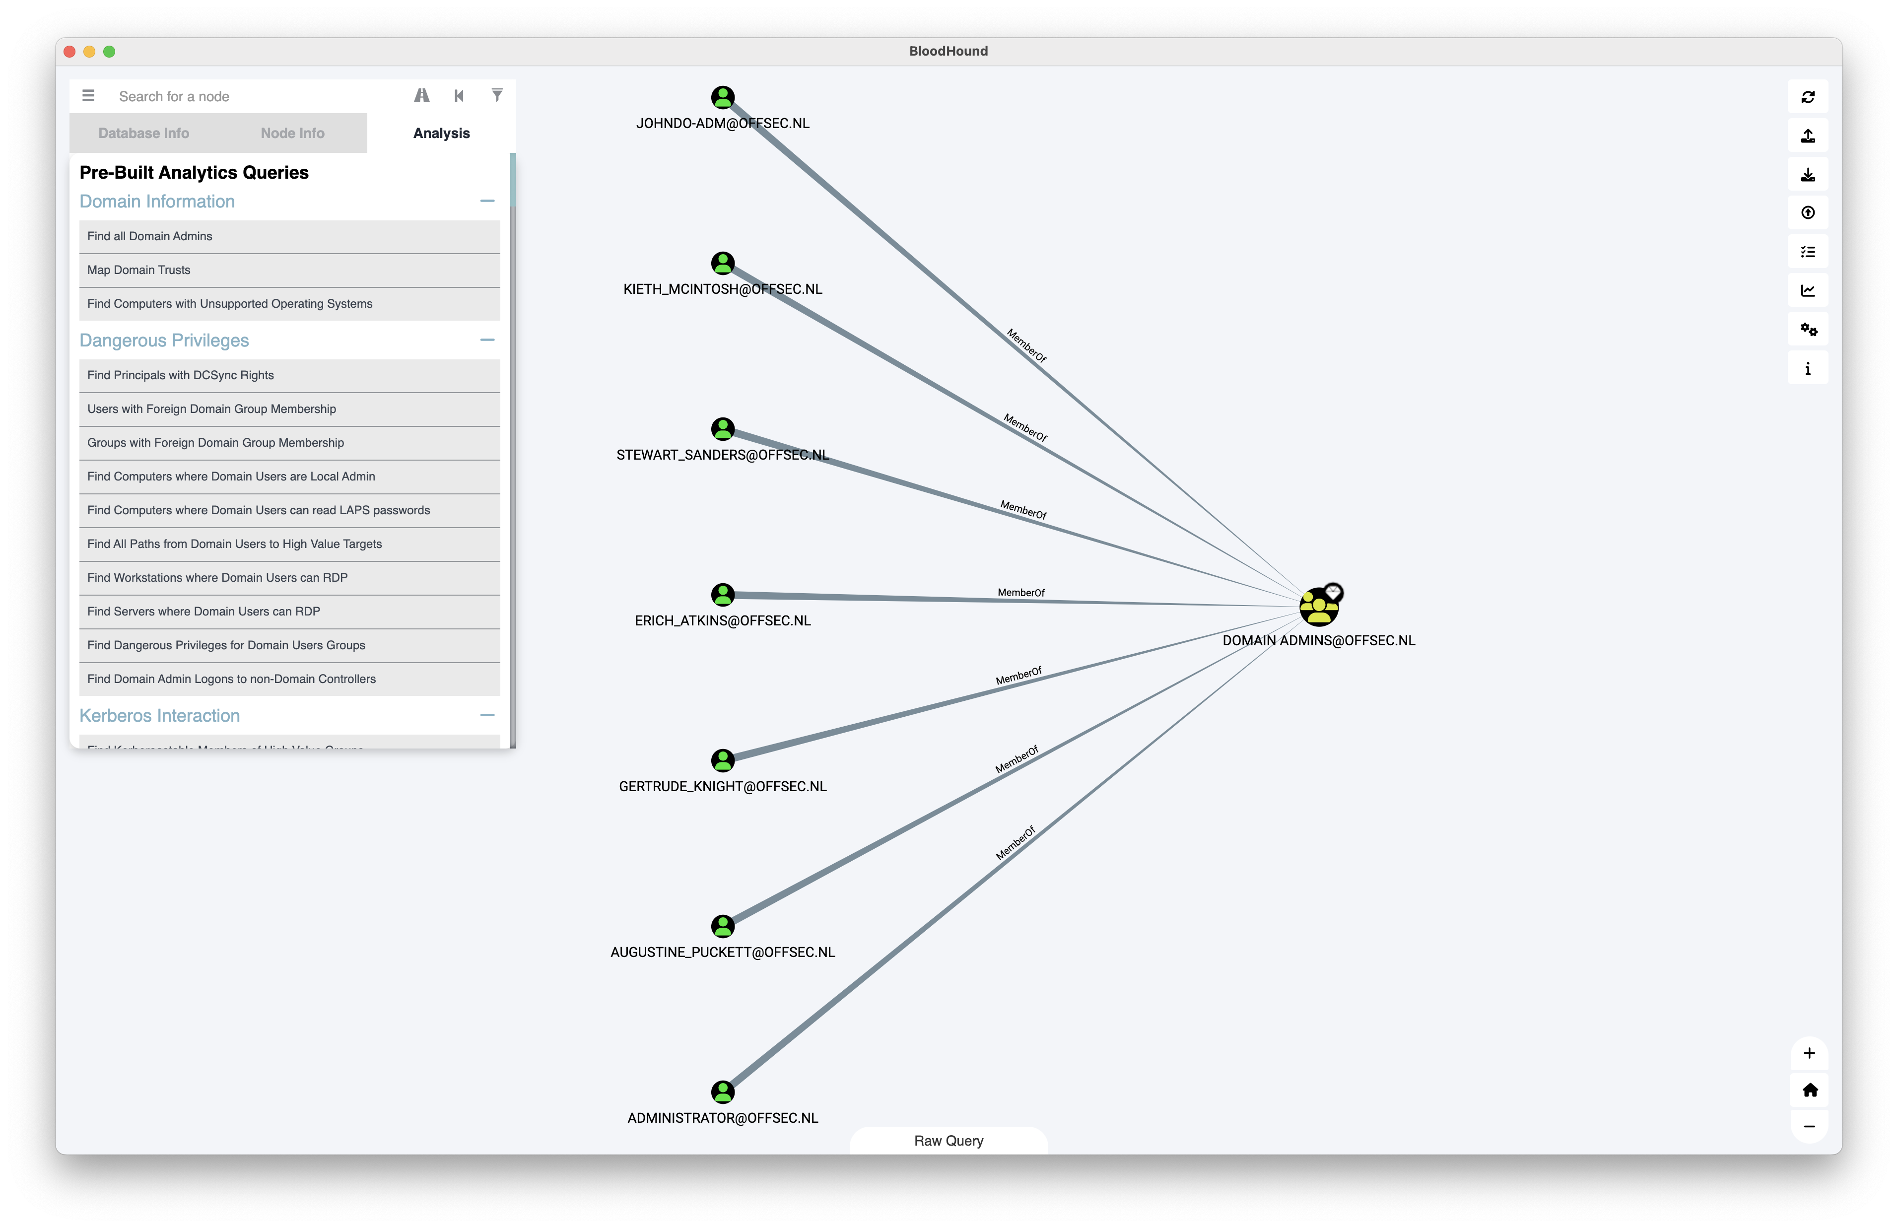The image size is (1898, 1228).
Task: Click the filter funnel icon
Action: tap(497, 96)
